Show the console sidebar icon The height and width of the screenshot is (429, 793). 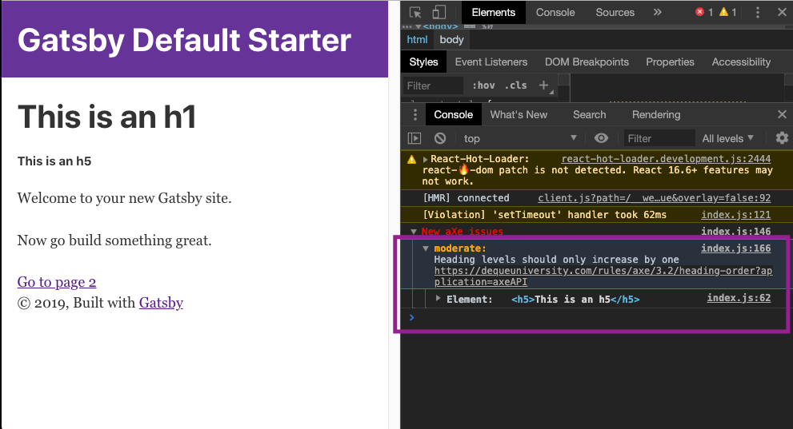[415, 138]
